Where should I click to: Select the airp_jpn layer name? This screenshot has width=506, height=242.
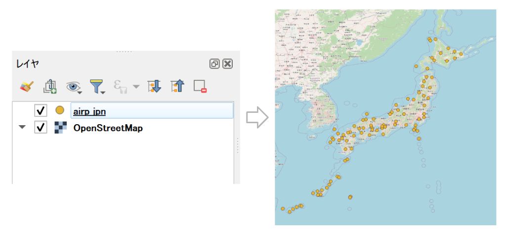point(89,112)
